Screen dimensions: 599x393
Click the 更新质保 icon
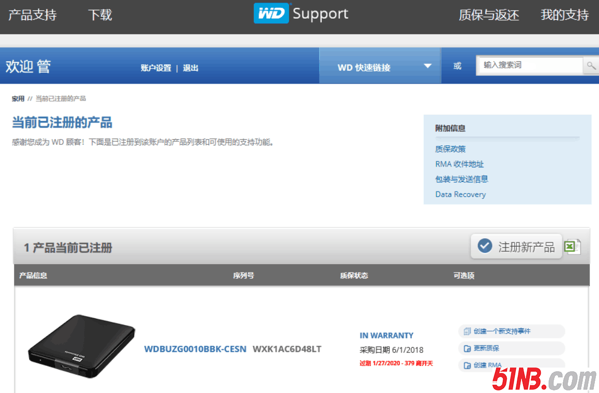tap(467, 348)
